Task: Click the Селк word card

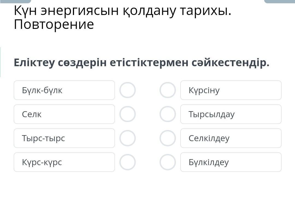Action: (64, 114)
